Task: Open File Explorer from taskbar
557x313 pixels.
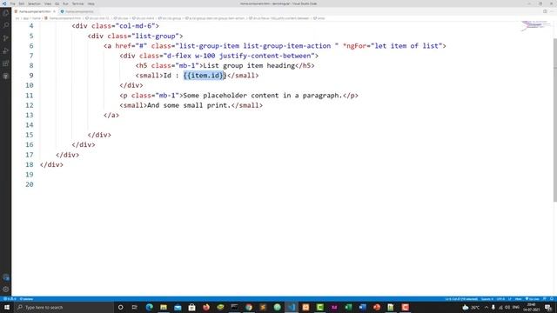Action: 164,307
